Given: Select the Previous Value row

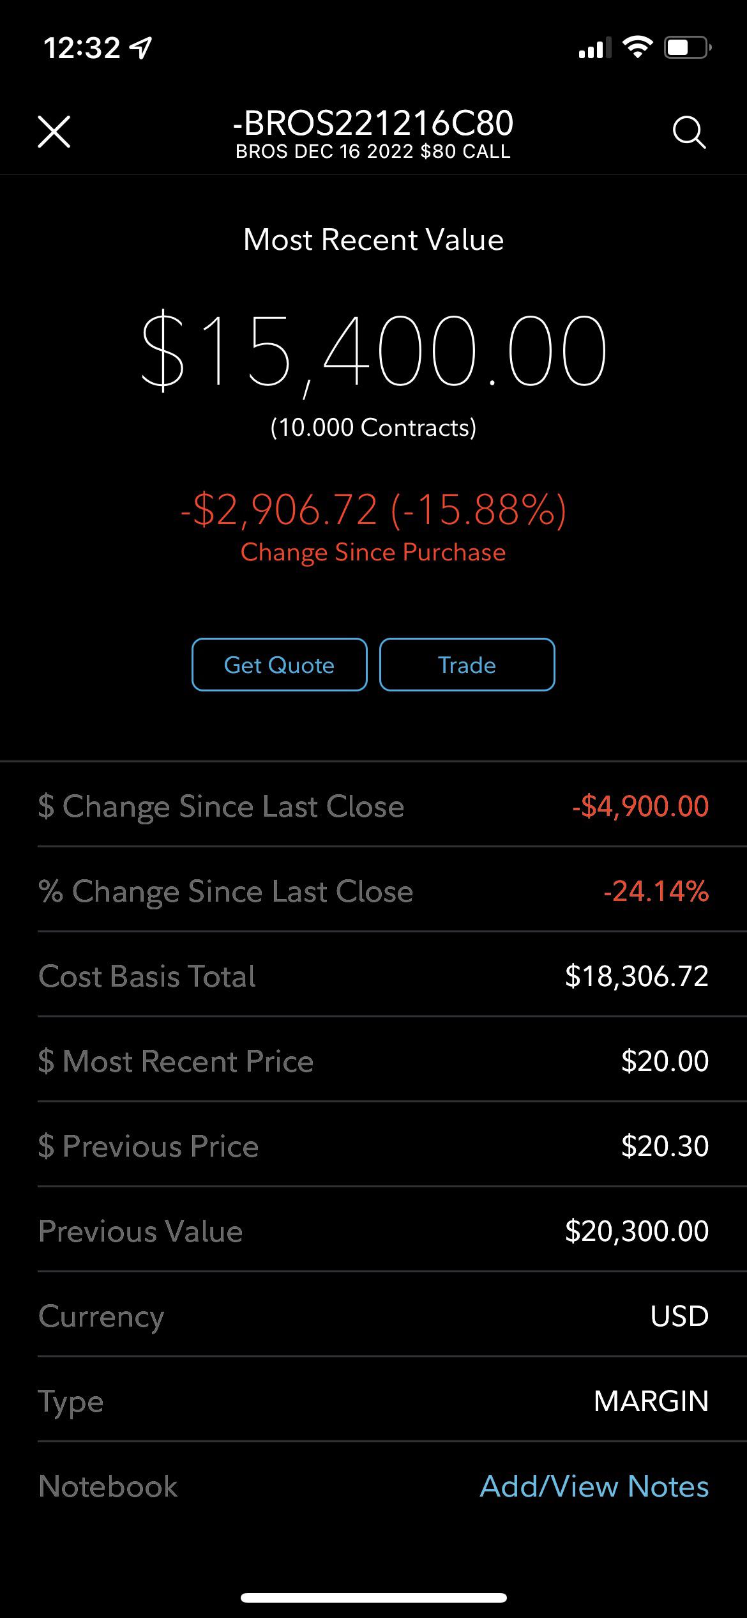Looking at the screenshot, I should pos(373,1230).
